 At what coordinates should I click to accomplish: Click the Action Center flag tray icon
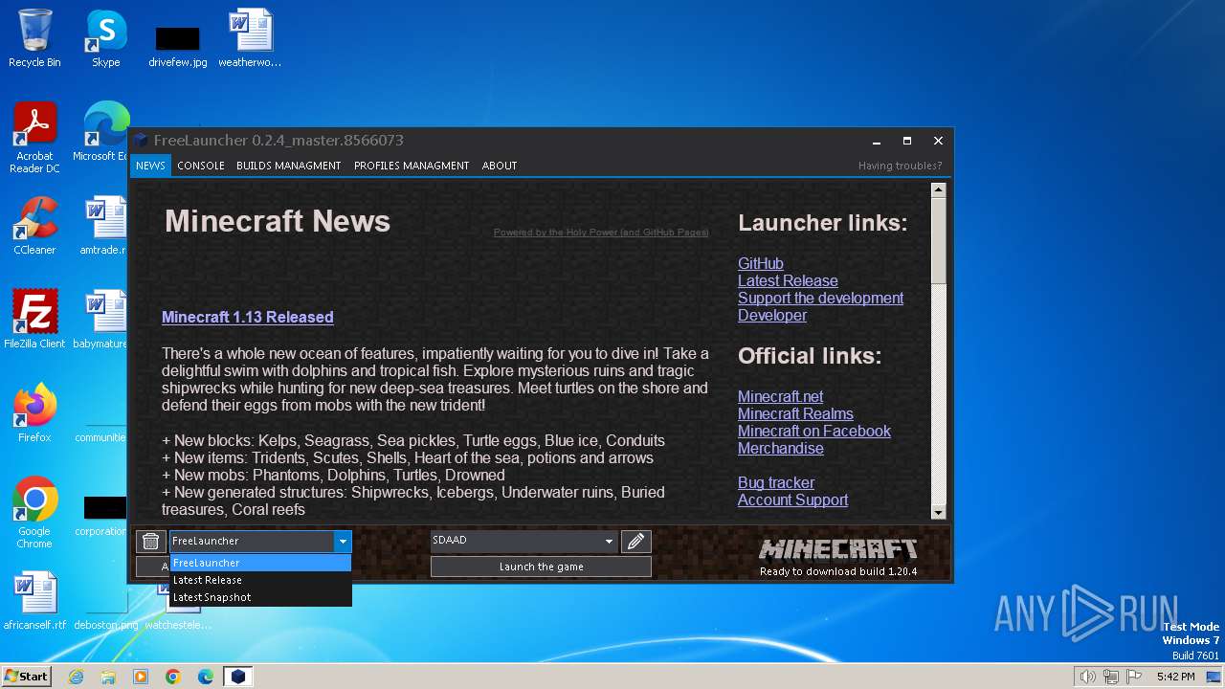coord(1134,677)
